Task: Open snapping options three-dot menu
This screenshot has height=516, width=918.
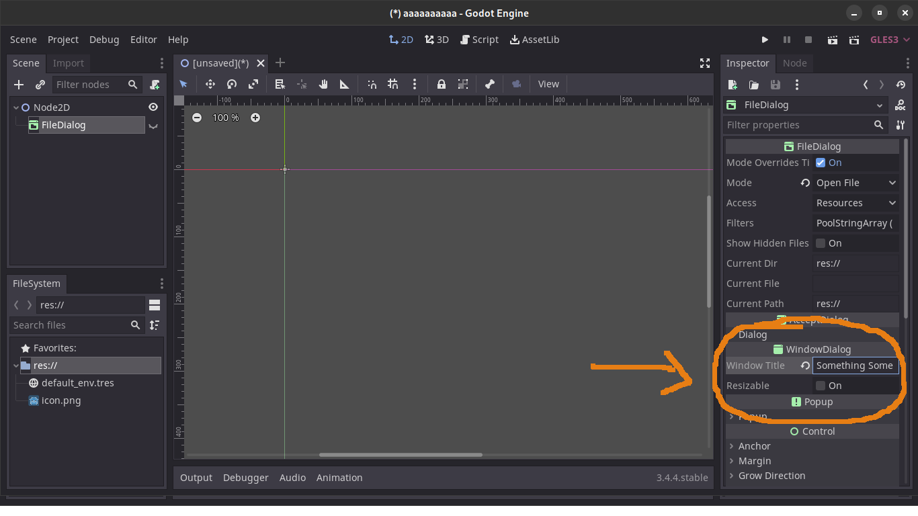Action: [415, 84]
